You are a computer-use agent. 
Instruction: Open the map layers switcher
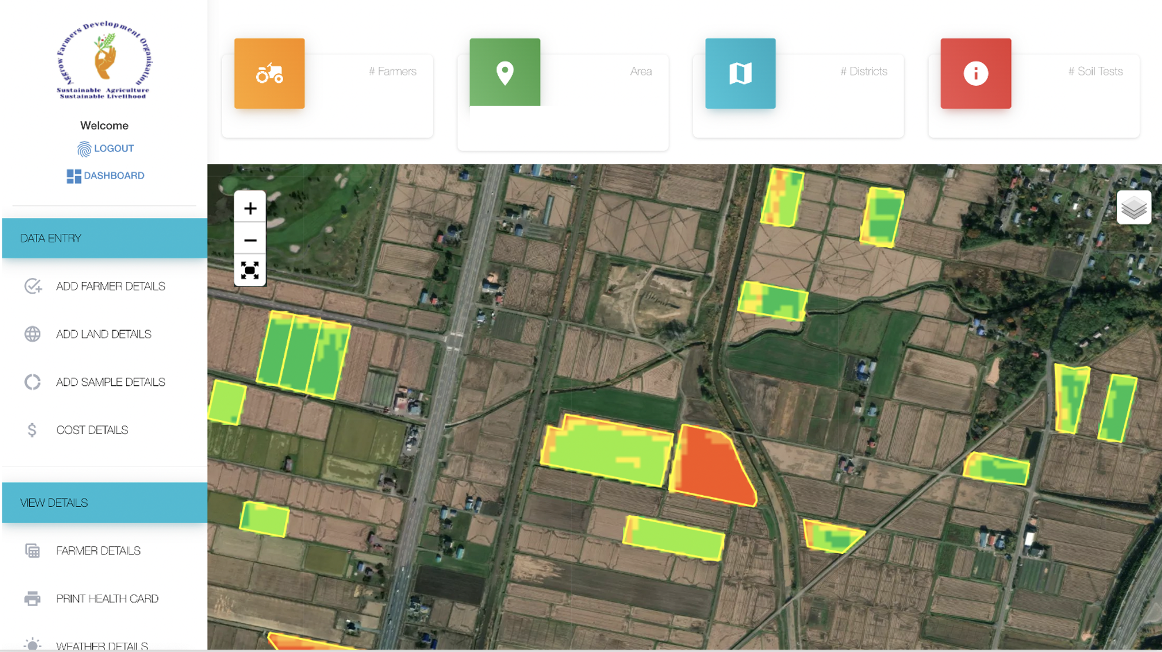pos(1133,207)
